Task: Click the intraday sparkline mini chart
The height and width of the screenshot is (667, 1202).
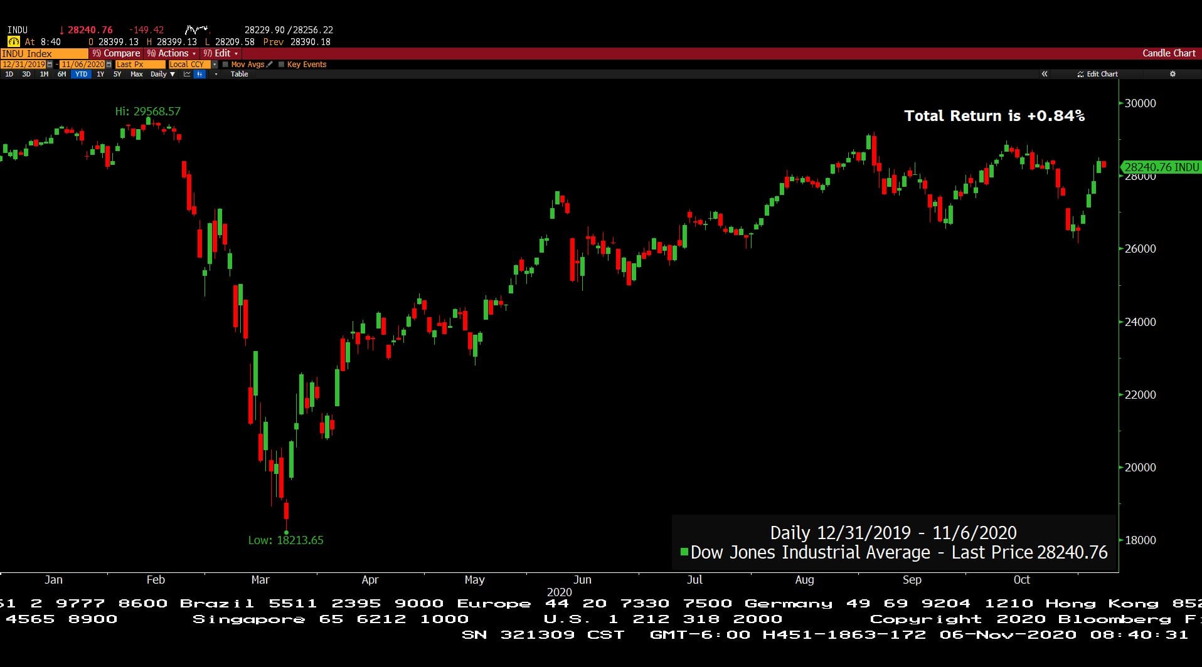Action: 197,29
